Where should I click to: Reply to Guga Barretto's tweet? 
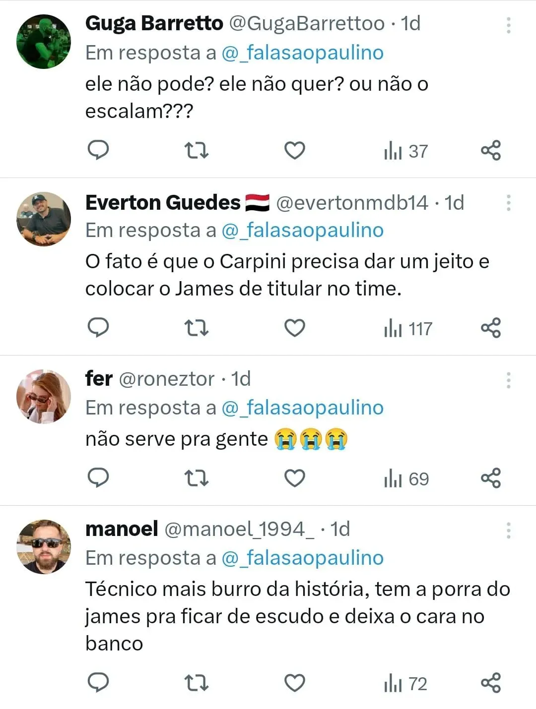coord(98,150)
